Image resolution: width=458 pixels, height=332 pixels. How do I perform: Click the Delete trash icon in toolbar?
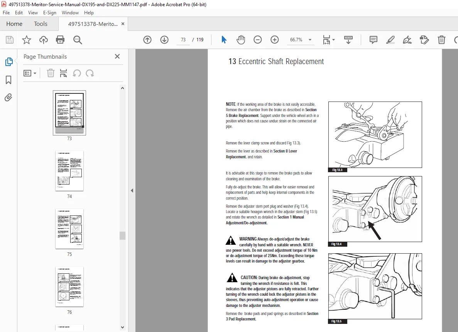click(441, 40)
